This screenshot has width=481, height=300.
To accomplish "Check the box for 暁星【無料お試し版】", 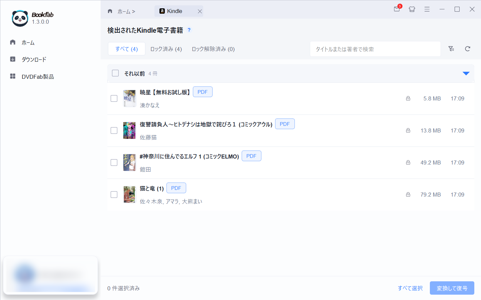I will 114,98.
